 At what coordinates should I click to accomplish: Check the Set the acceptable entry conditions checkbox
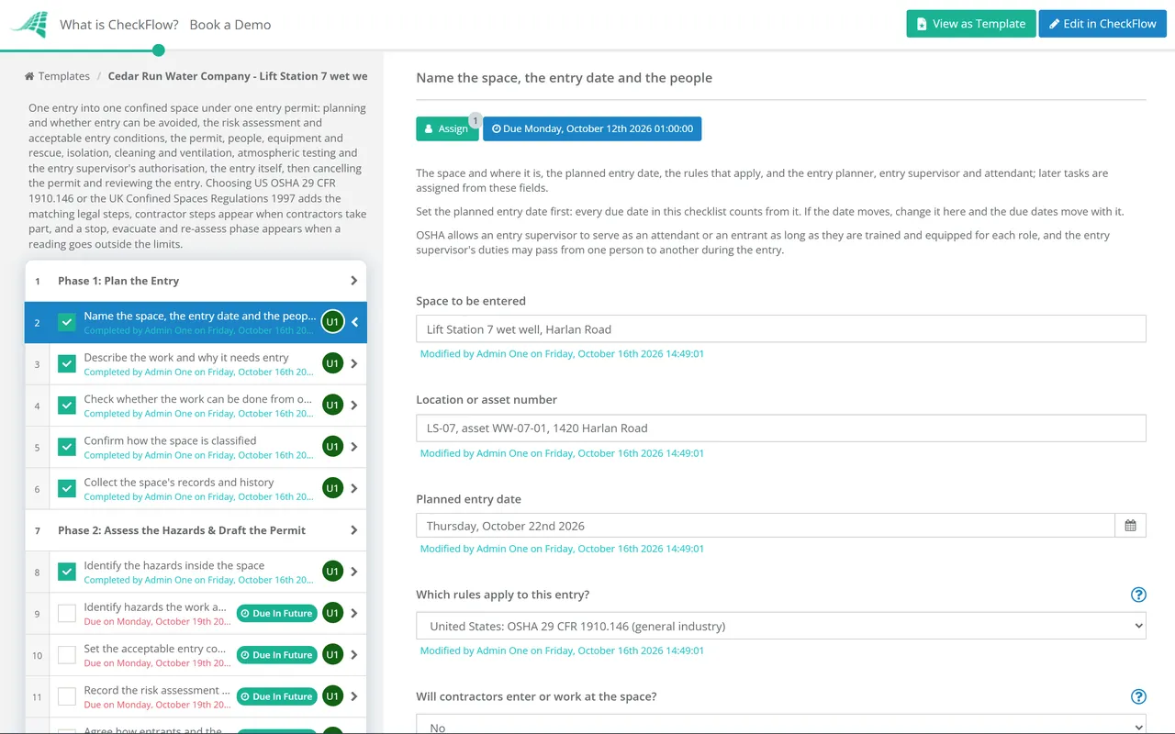[x=67, y=655]
